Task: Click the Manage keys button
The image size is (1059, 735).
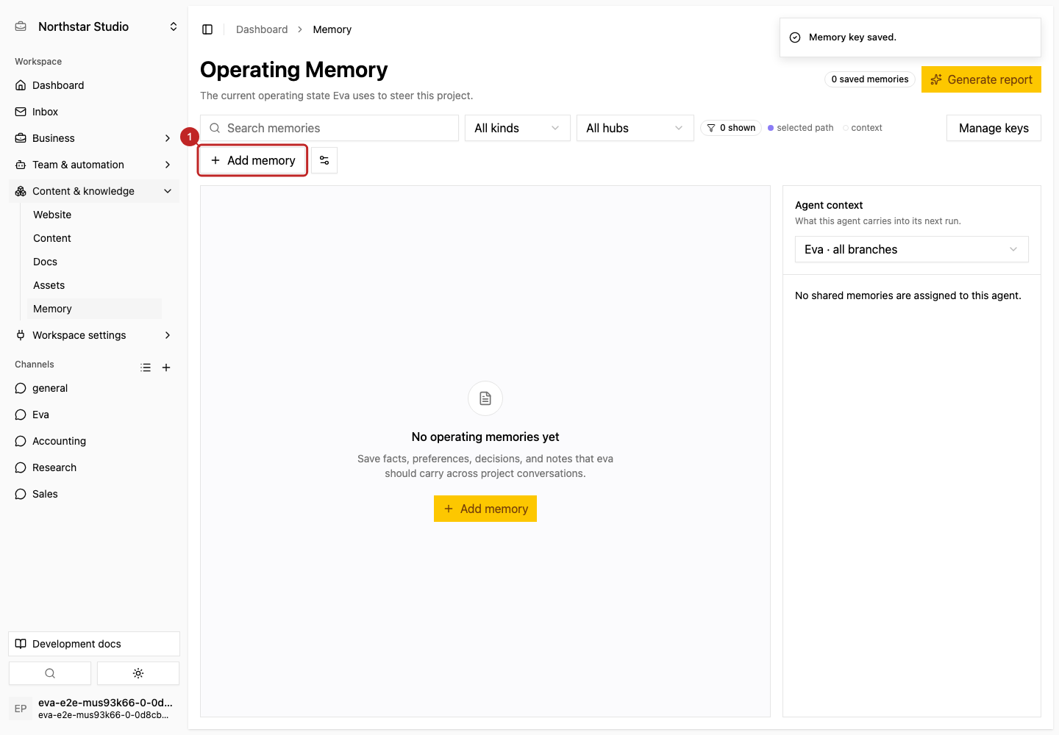Action: [994, 128]
